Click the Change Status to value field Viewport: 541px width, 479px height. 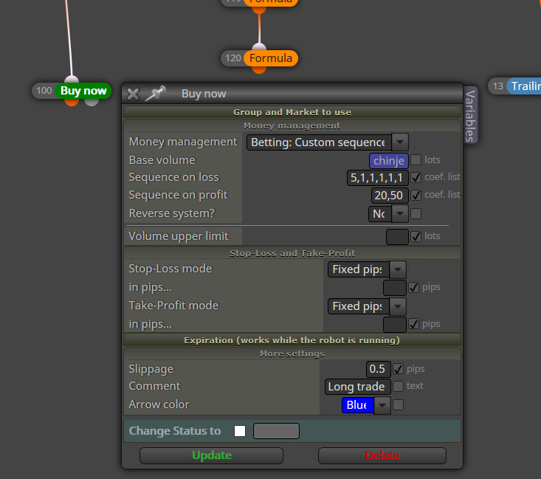276,431
